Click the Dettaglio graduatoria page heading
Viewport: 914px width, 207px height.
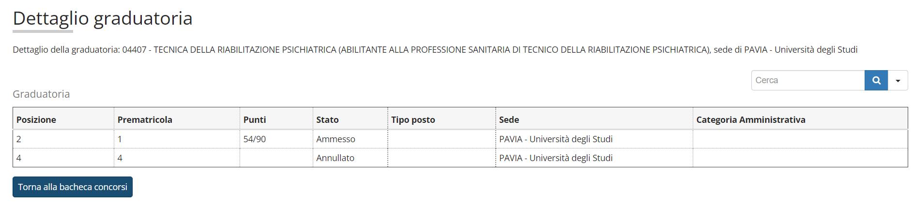tap(103, 18)
